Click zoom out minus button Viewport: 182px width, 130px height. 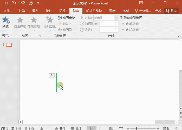(x=128, y=128)
